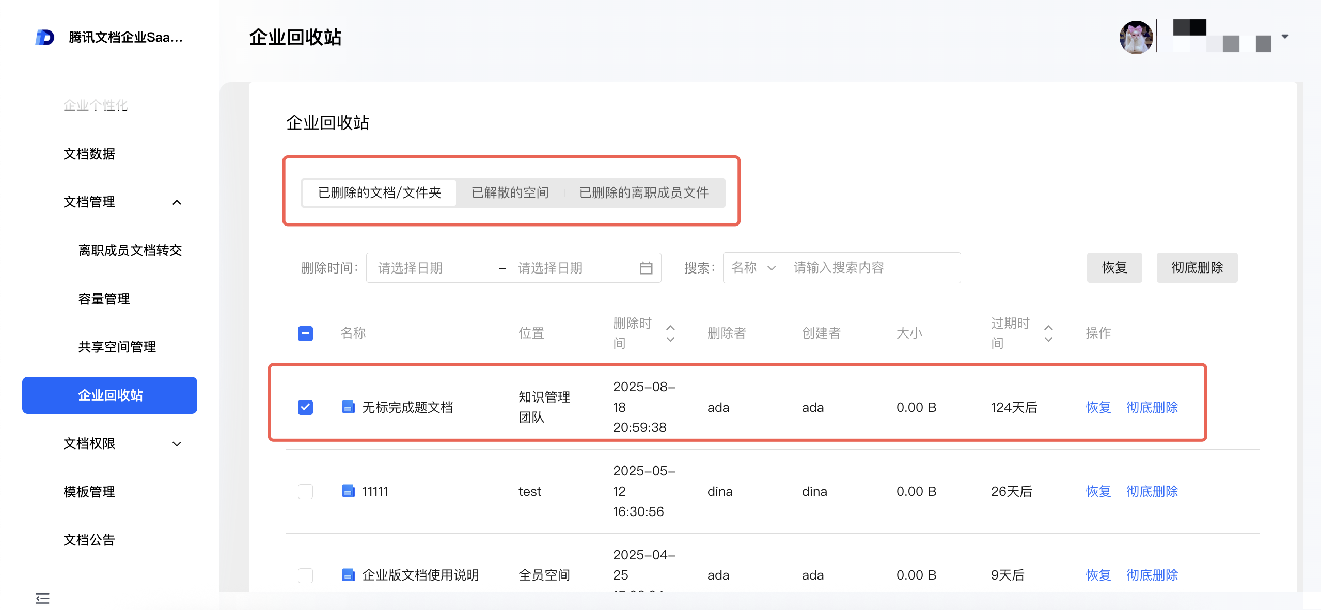Toggle the select-all header checkbox

click(x=305, y=333)
